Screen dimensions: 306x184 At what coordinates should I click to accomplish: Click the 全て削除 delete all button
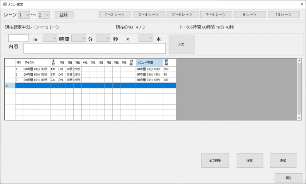pos(215,161)
